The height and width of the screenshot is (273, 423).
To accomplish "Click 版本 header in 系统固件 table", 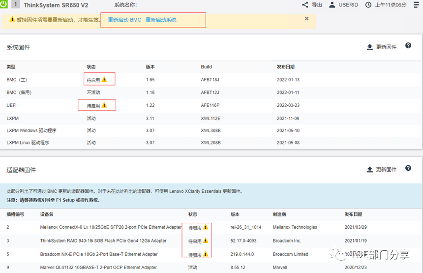I will (x=150, y=67).
